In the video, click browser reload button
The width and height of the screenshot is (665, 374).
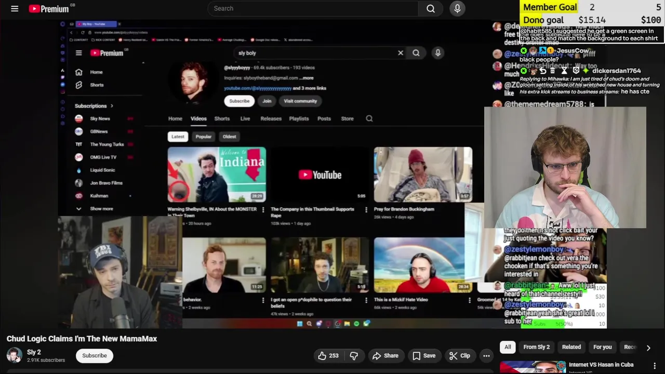82,32
